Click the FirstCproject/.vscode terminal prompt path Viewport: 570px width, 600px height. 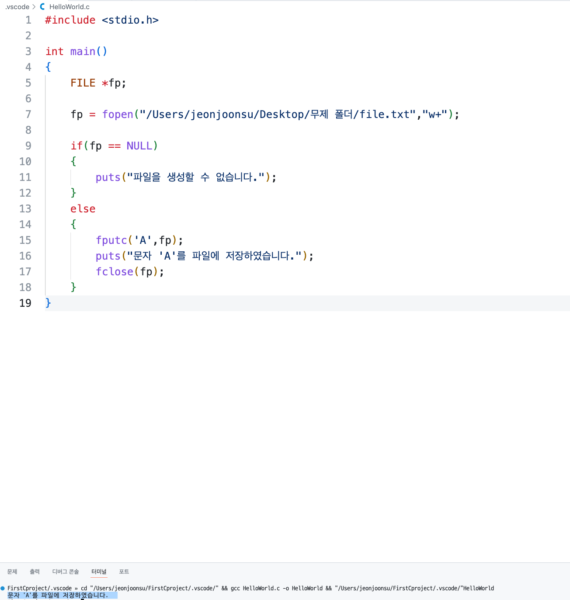(x=39, y=588)
